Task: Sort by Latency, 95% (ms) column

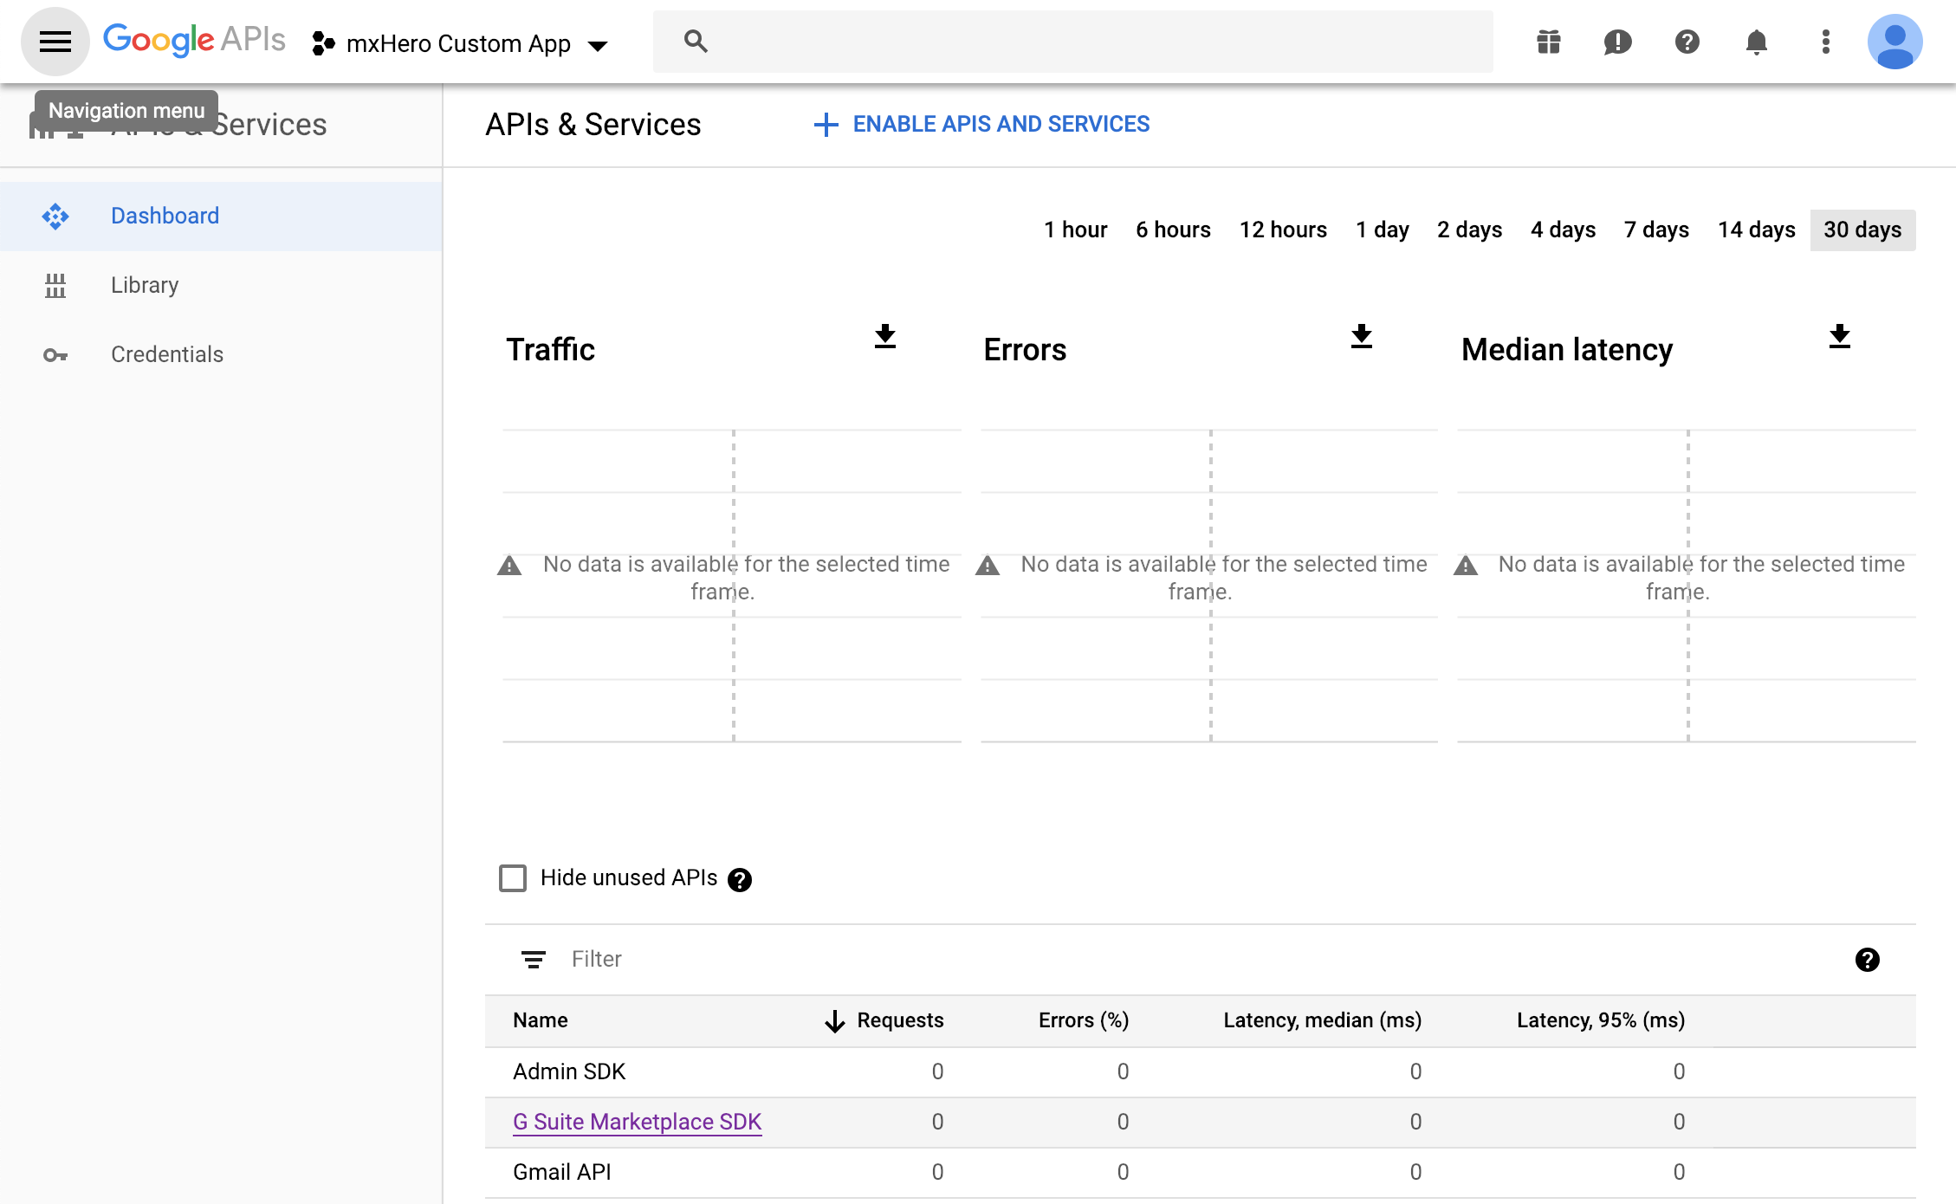Action: click(x=1601, y=1020)
